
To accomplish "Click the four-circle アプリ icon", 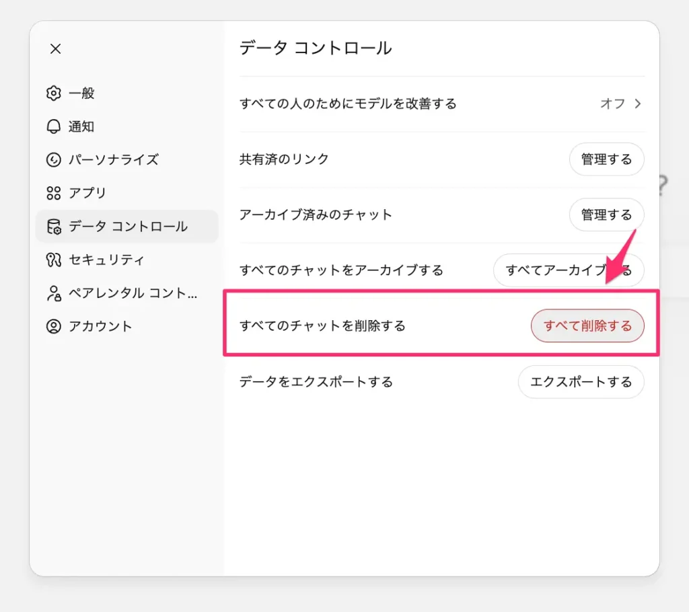I will coord(53,193).
